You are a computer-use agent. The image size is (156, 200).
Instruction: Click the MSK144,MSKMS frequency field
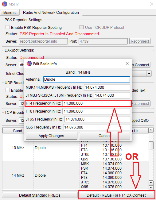107,87
